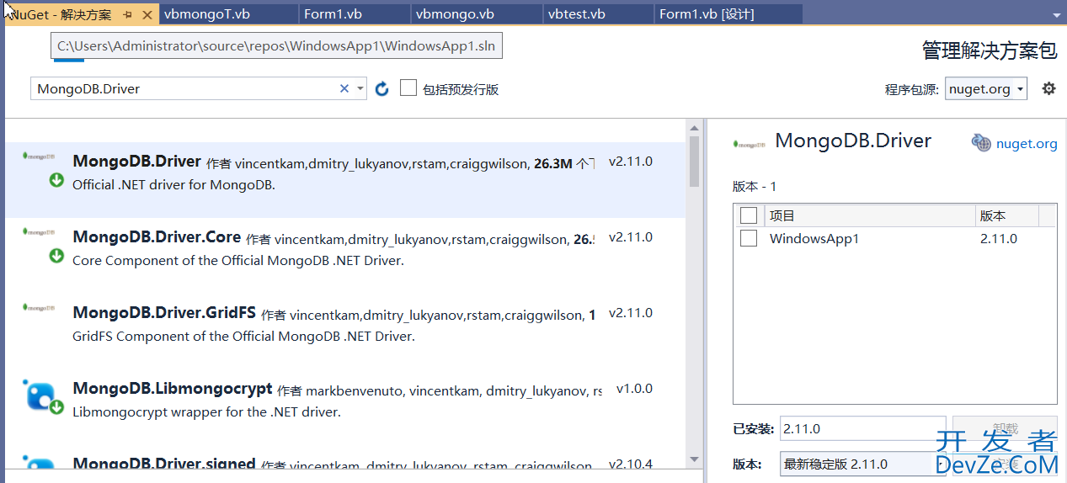Expand the search history dropdown arrow
1067x483 pixels.
click(x=360, y=88)
